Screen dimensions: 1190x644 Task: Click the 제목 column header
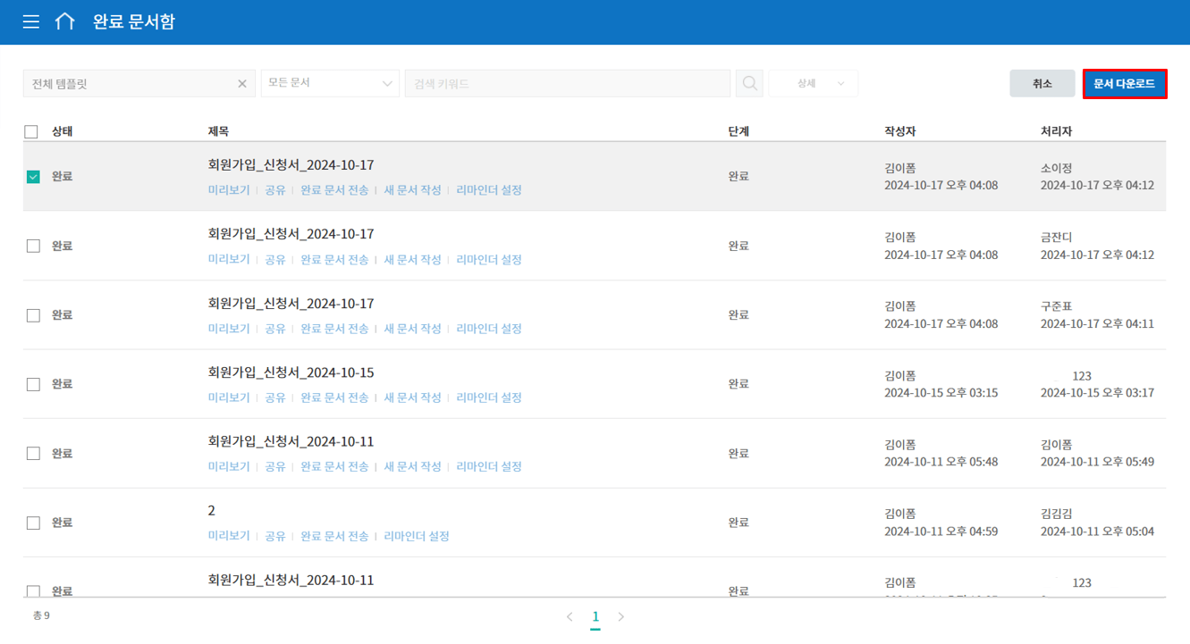click(218, 131)
